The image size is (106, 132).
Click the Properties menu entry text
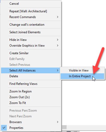[16, 128]
